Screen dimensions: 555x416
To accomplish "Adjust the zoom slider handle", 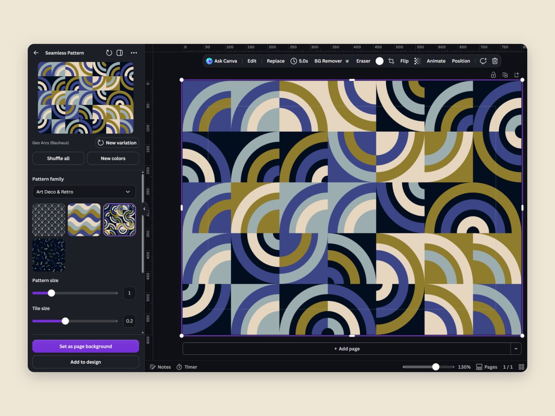I will [436, 367].
